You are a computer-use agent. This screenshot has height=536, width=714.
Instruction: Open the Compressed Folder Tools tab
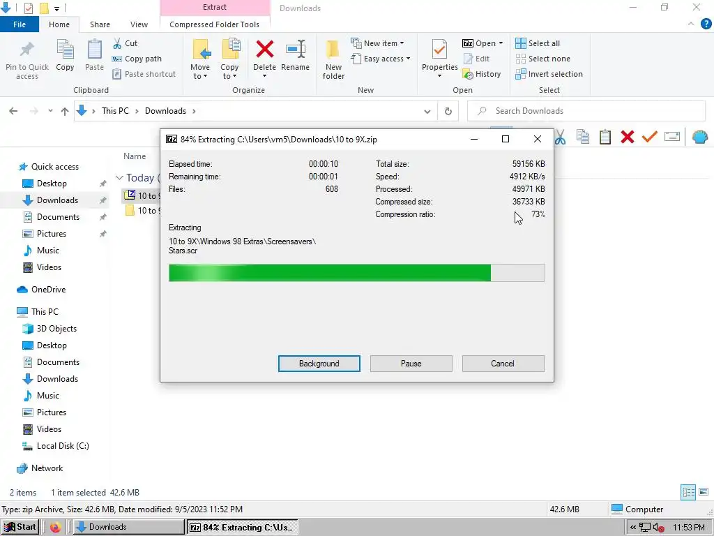point(215,24)
